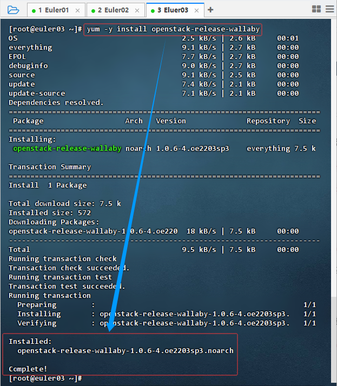
Task: Add a new session tab
Action: 210,10
